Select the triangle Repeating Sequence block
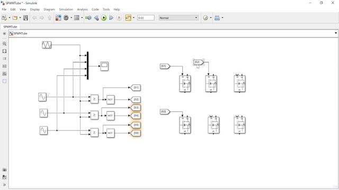 tap(47, 45)
